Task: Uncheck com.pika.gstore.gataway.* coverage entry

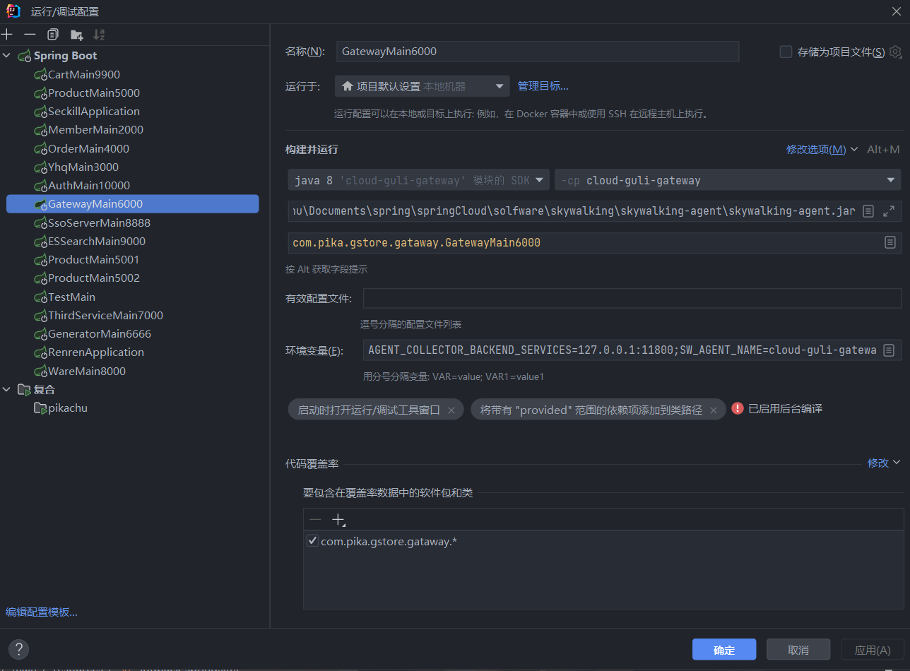Action: pyautogui.click(x=312, y=541)
